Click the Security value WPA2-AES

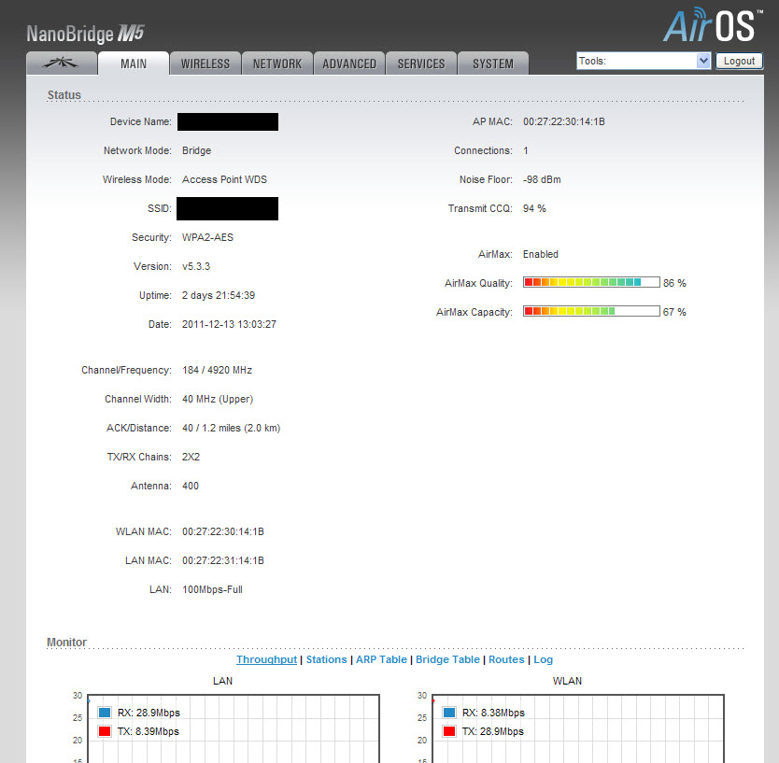click(207, 237)
